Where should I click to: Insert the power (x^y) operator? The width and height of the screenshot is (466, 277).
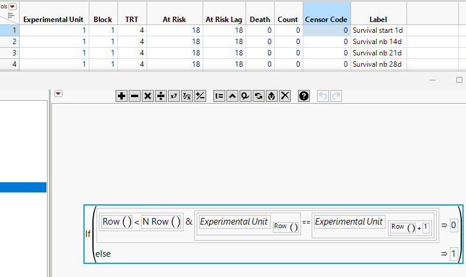click(174, 95)
